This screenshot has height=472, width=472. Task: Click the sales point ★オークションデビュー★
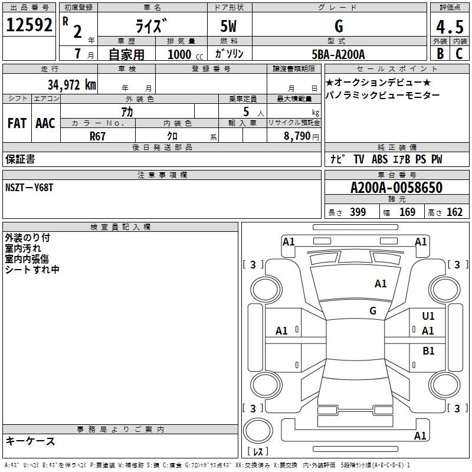[379, 82]
